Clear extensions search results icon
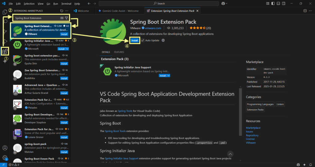 point(62,18)
